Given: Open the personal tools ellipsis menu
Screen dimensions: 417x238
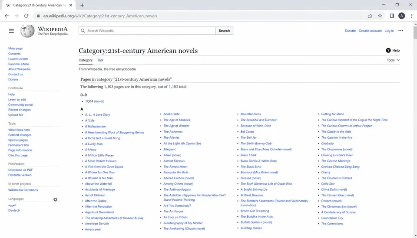Looking at the screenshot, I should [x=401, y=31].
